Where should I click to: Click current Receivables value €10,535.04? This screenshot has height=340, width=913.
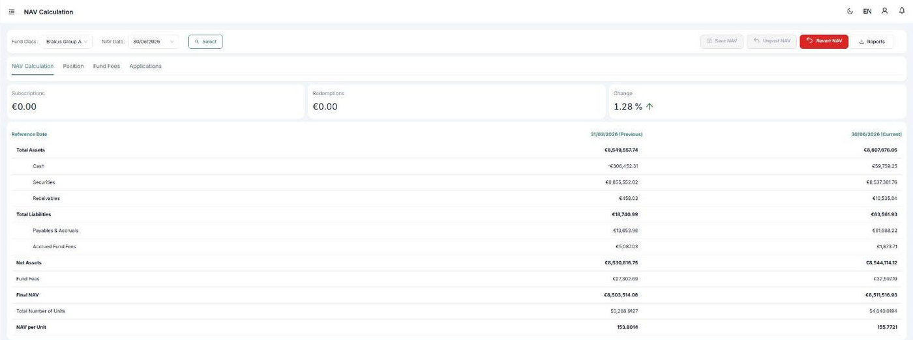pyautogui.click(x=884, y=198)
